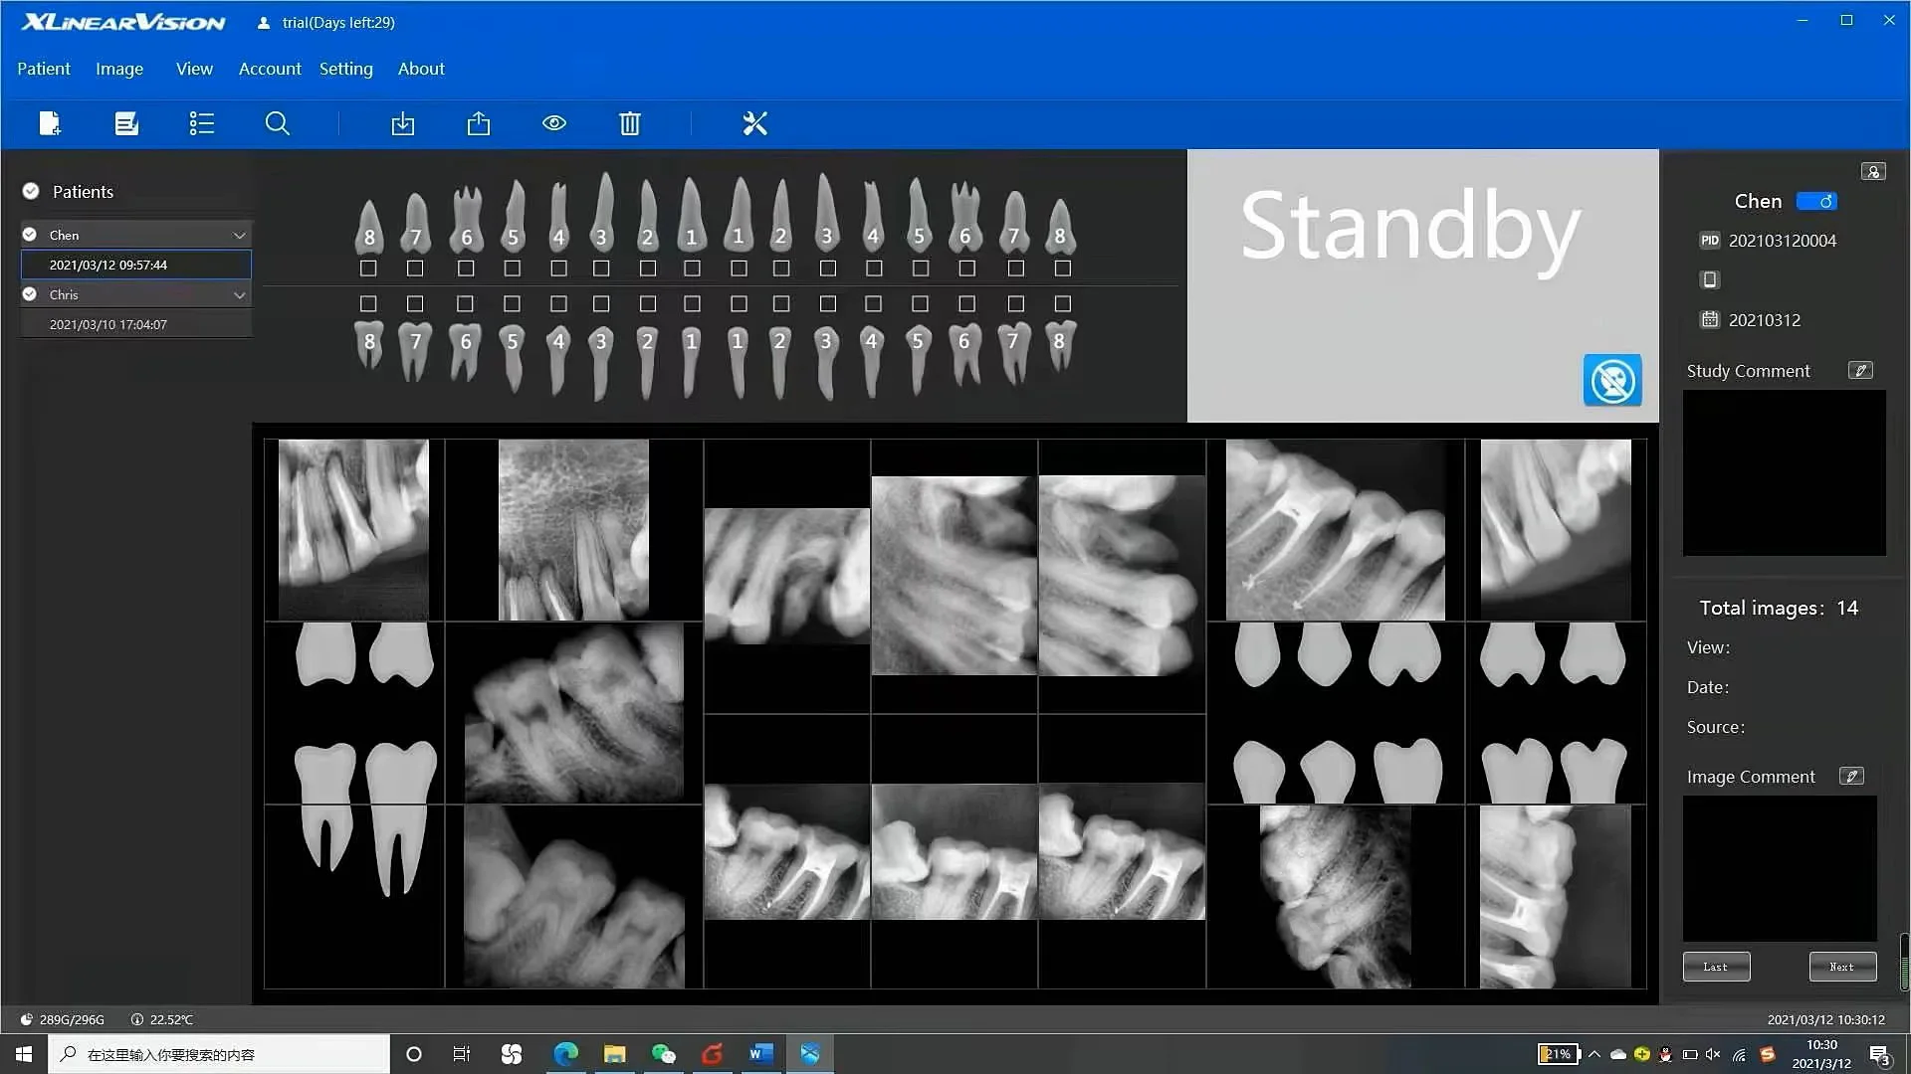Click the blue sensor disabled icon under Standby
The width and height of the screenshot is (1911, 1074).
pyautogui.click(x=1612, y=380)
